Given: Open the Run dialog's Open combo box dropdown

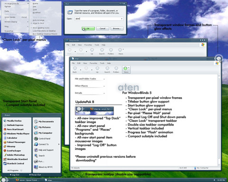Looking at the screenshot, I should 122,19.
